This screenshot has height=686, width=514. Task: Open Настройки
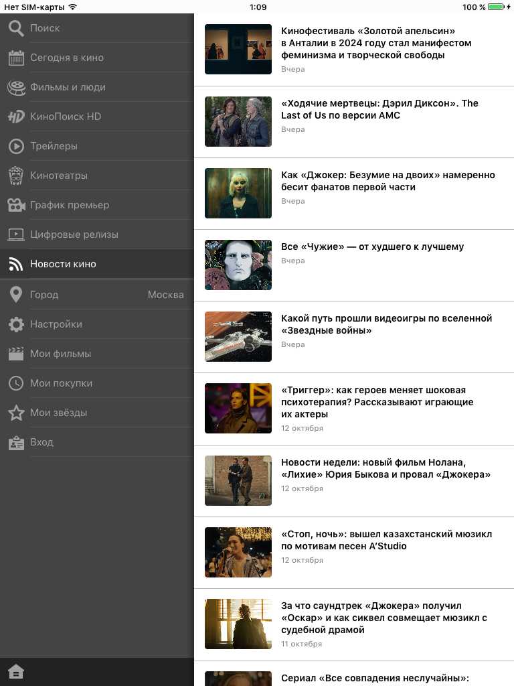[x=97, y=324]
